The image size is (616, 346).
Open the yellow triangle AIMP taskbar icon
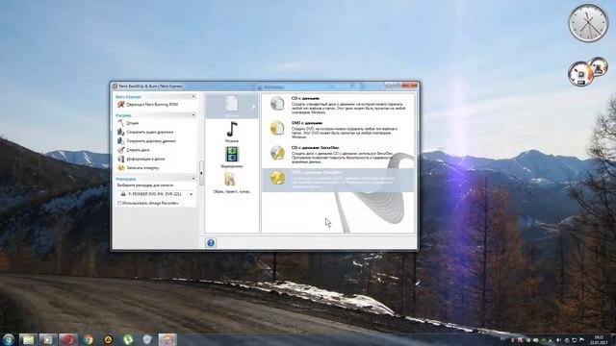tap(108, 339)
